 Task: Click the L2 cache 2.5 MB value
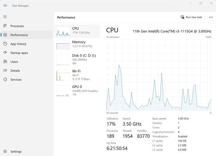[x=182, y=145]
